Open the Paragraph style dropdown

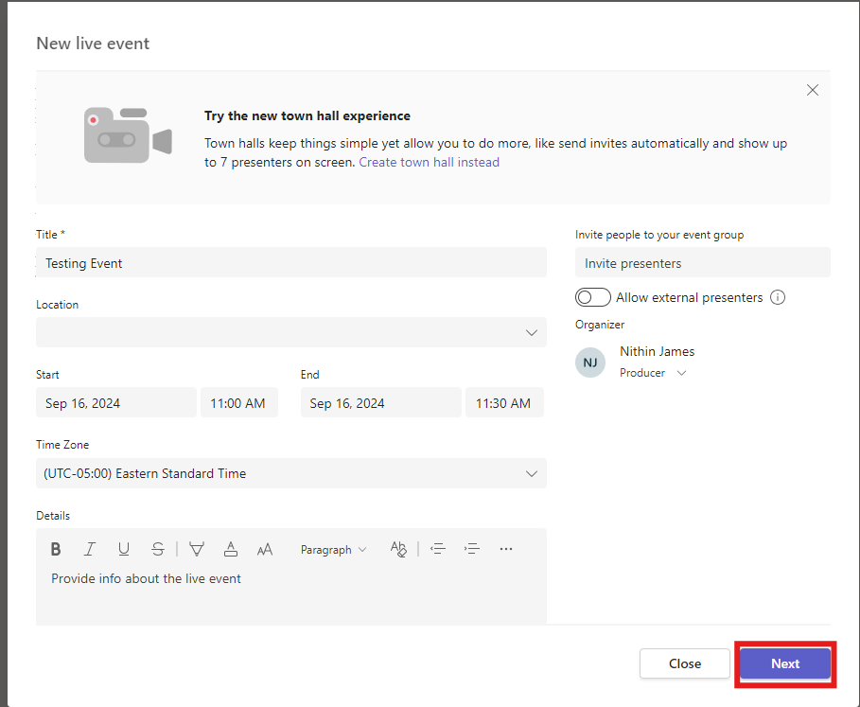point(333,550)
